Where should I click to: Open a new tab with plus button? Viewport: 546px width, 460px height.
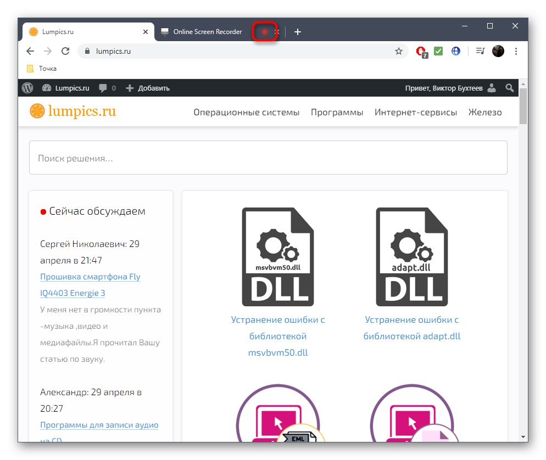click(x=298, y=32)
